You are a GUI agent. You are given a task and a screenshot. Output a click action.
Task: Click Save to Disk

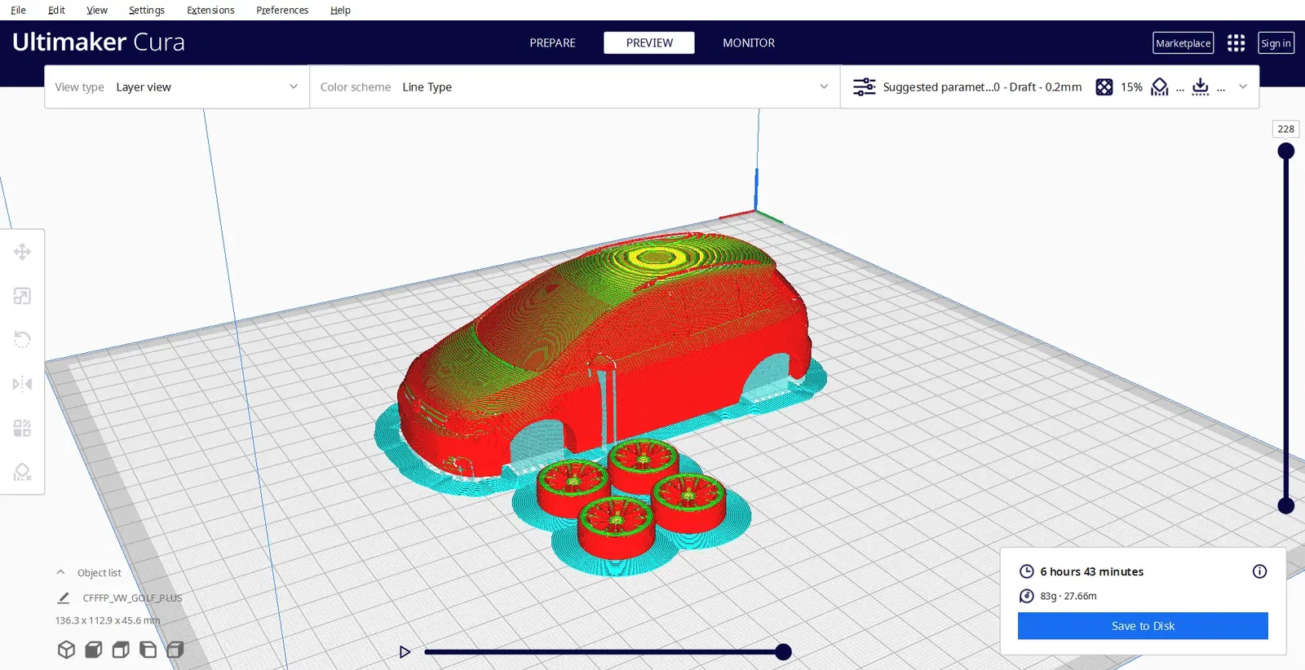pyautogui.click(x=1143, y=626)
